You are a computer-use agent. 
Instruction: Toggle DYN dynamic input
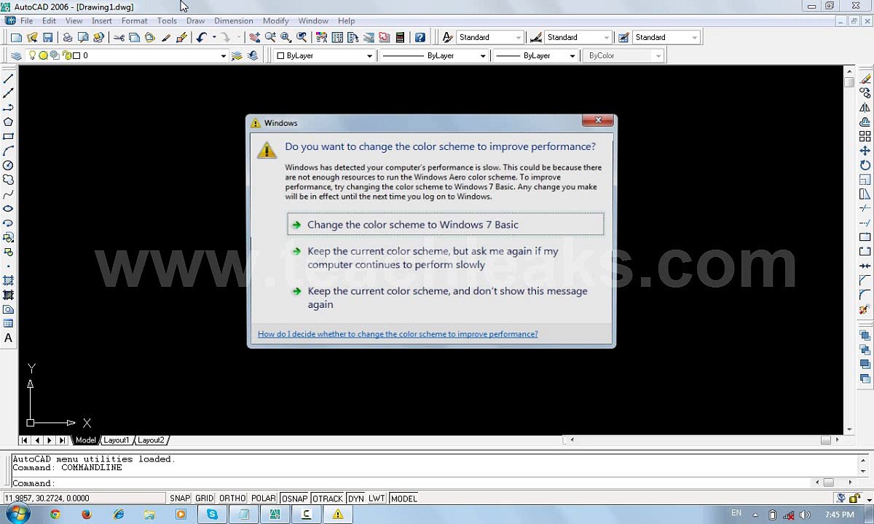[355, 499]
